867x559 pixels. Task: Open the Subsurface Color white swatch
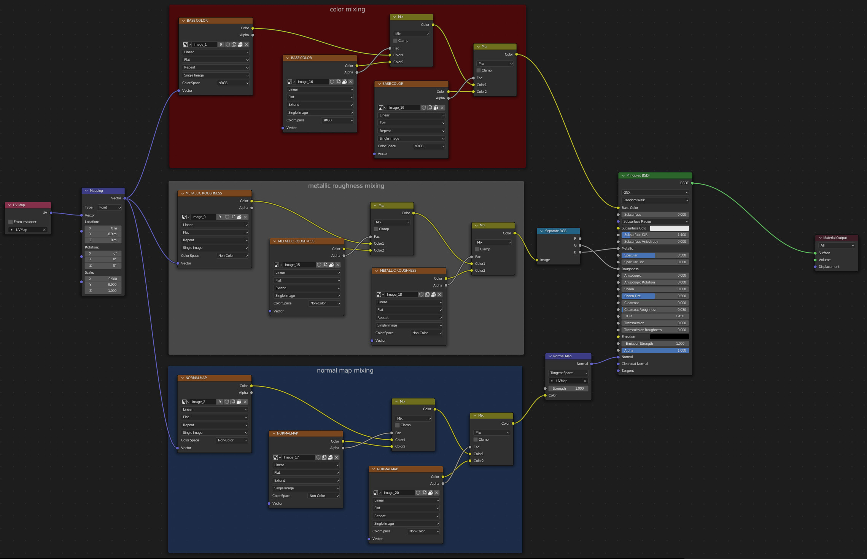(670, 228)
